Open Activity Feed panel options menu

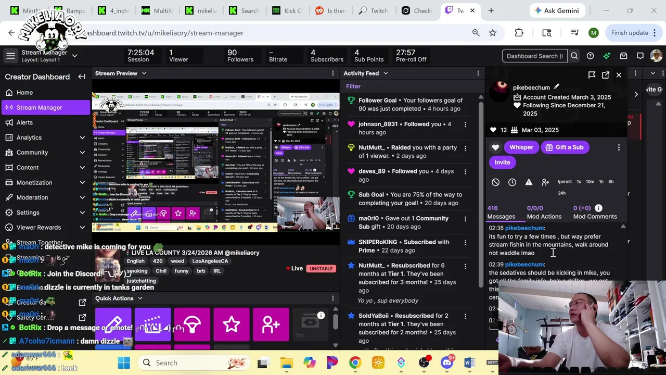click(x=478, y=73)
